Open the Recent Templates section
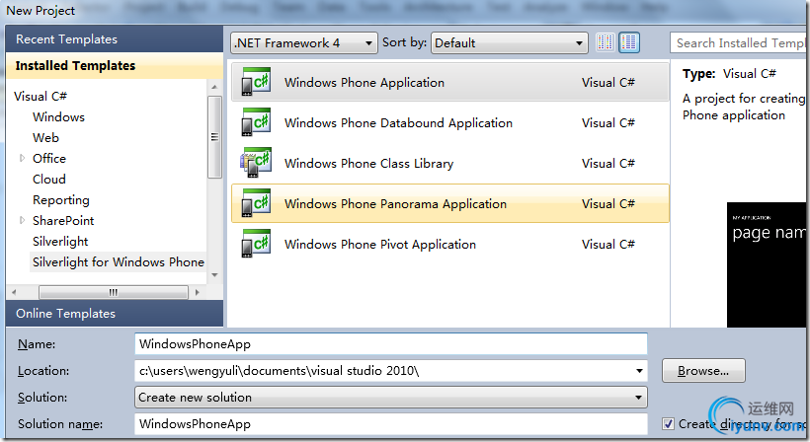Viewport: 810px width, 442px height. click(x=66, y=39)
